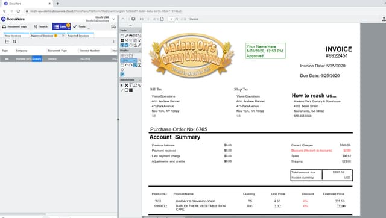Collapse tool panel with up chevron

pos(130,25)
